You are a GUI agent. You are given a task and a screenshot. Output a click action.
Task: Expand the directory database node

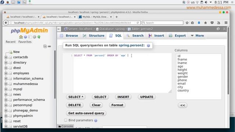point(6,63)
